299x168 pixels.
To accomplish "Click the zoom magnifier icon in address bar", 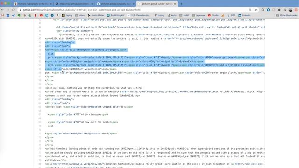I will [x=250, y=10].
